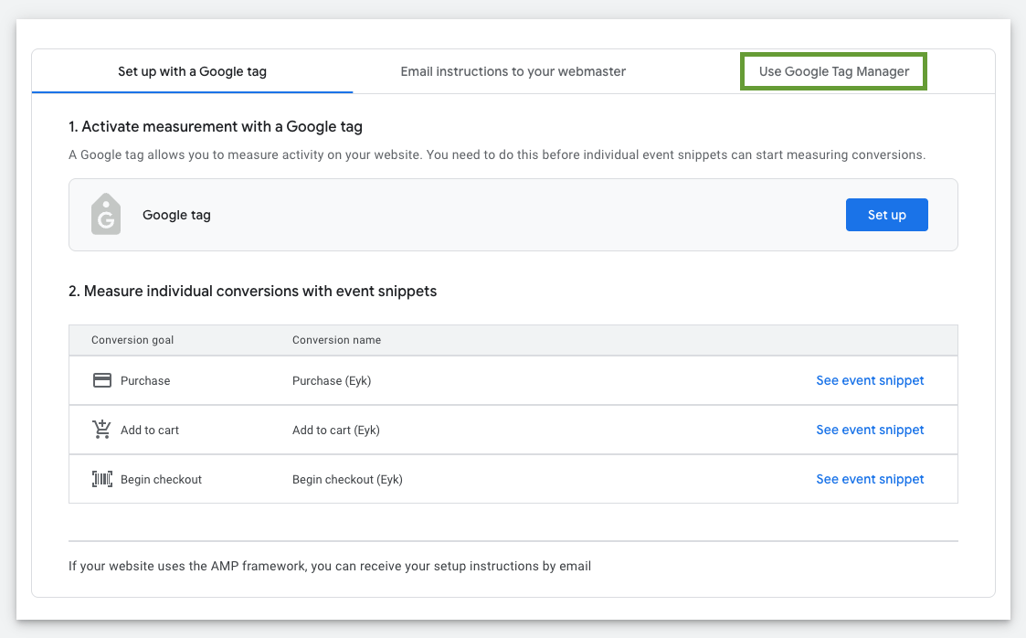The width and height of the screenshot is (1026, 638).
Task: Click the Conversion name column header
Action: pos(336,340)
